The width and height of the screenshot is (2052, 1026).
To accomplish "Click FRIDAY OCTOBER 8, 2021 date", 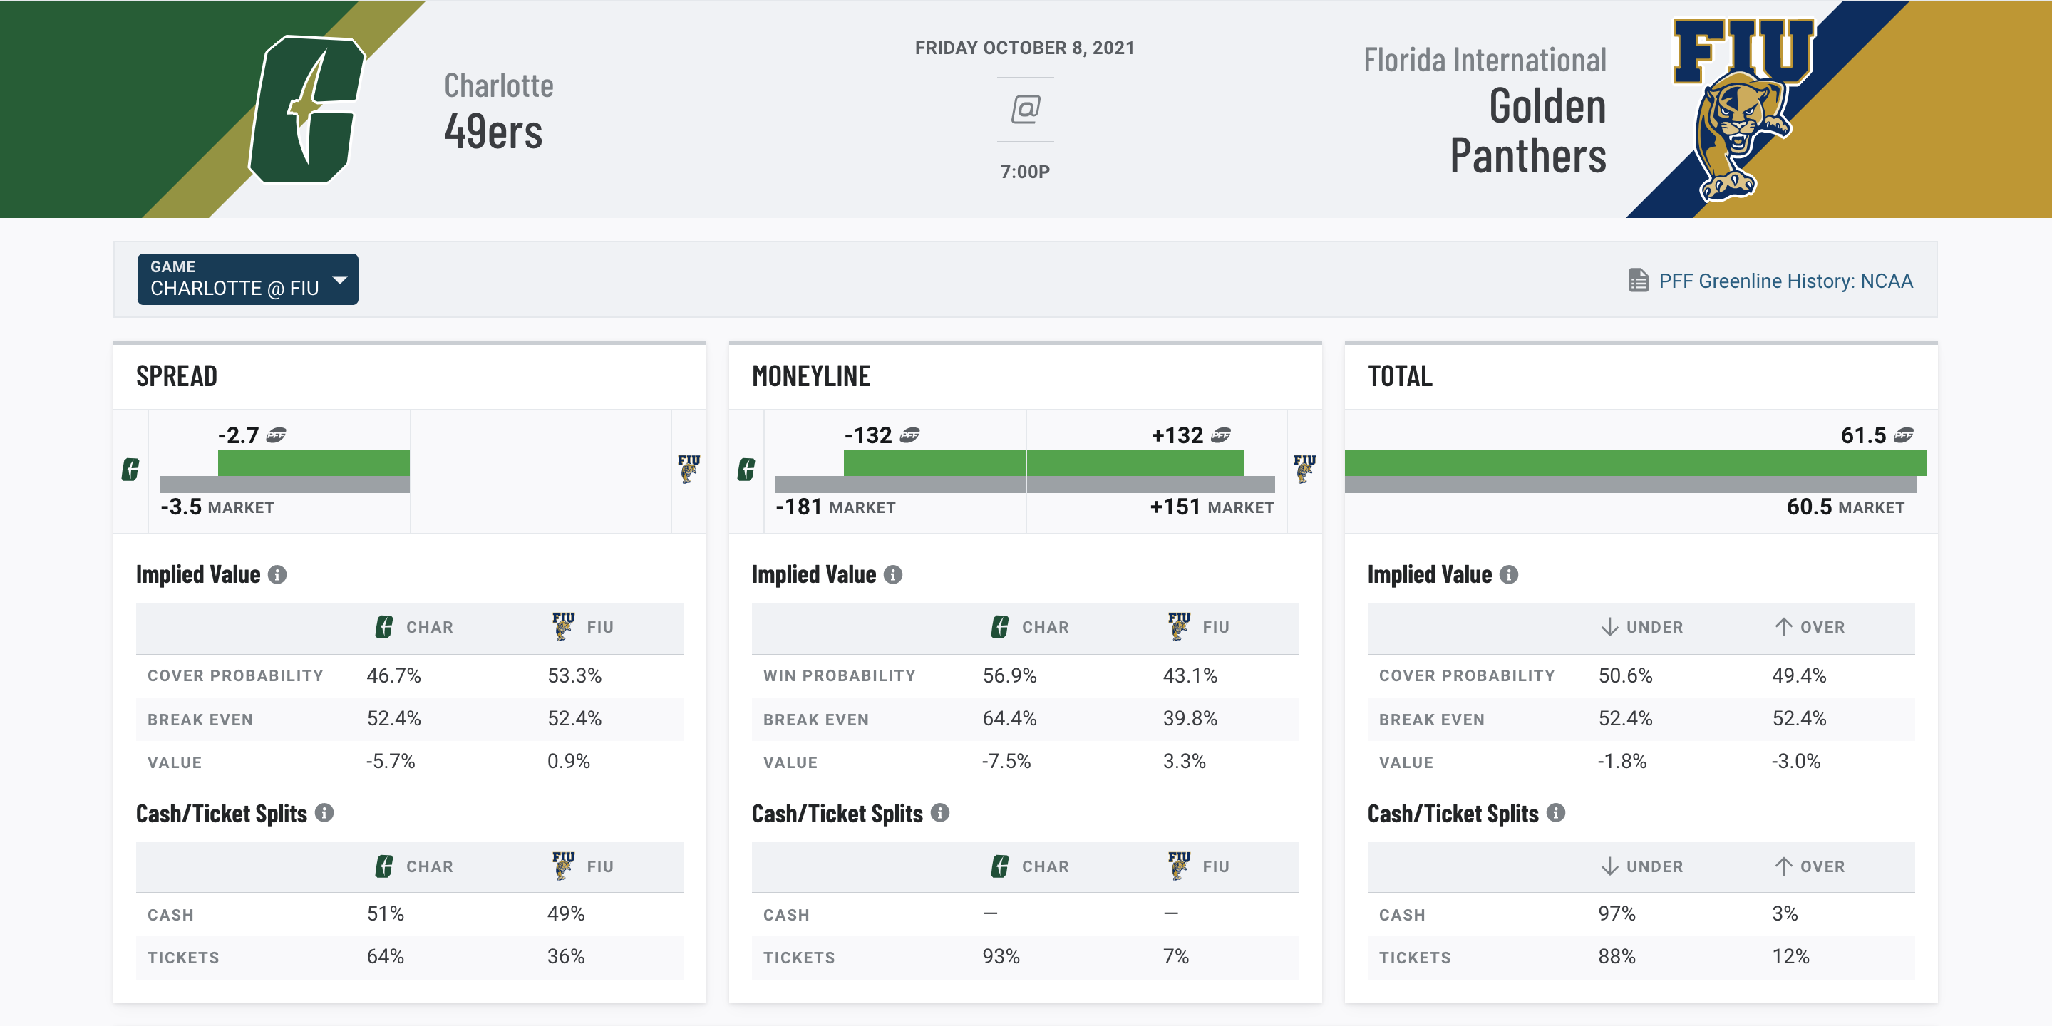I will click(1024, 48).
